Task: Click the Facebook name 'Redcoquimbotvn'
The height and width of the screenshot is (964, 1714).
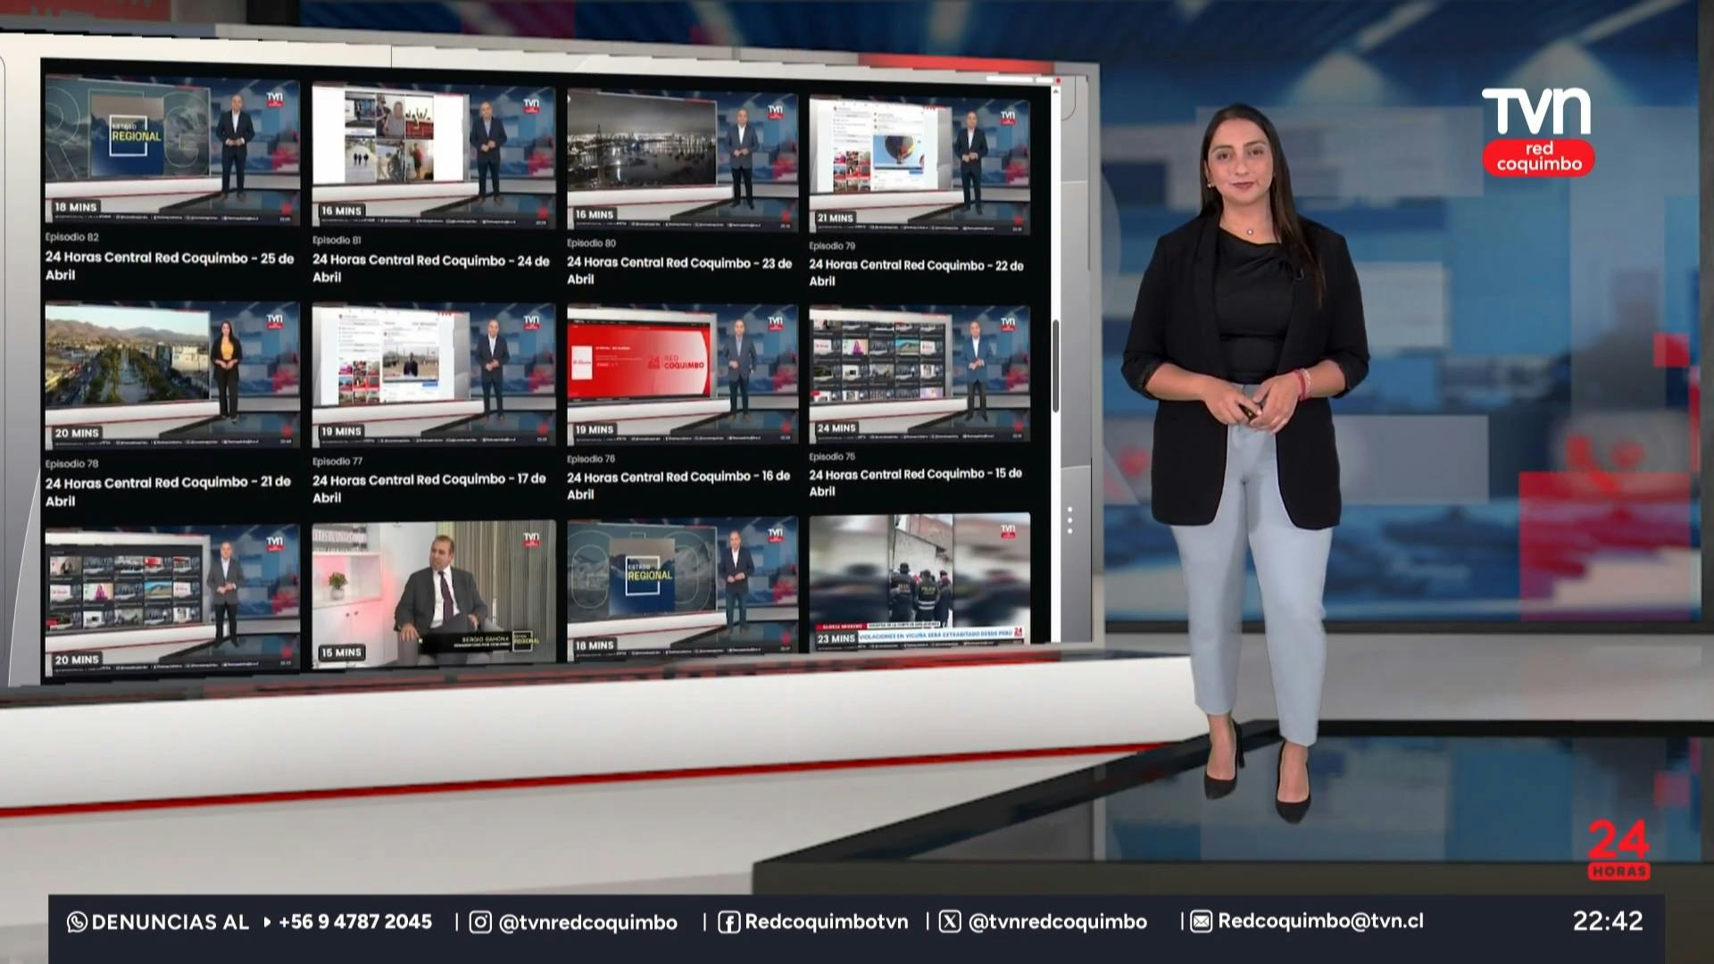Action: tap(827, 922)
